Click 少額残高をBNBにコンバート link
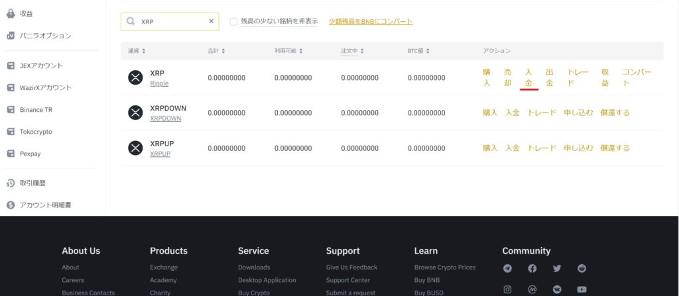The image size is (679, 296). pyautogui.click(x=371, y=21)
